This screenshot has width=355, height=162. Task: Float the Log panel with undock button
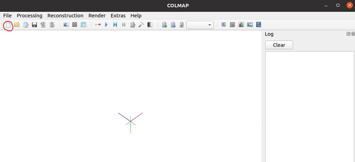pyautogui.click(x=348, y=34)
